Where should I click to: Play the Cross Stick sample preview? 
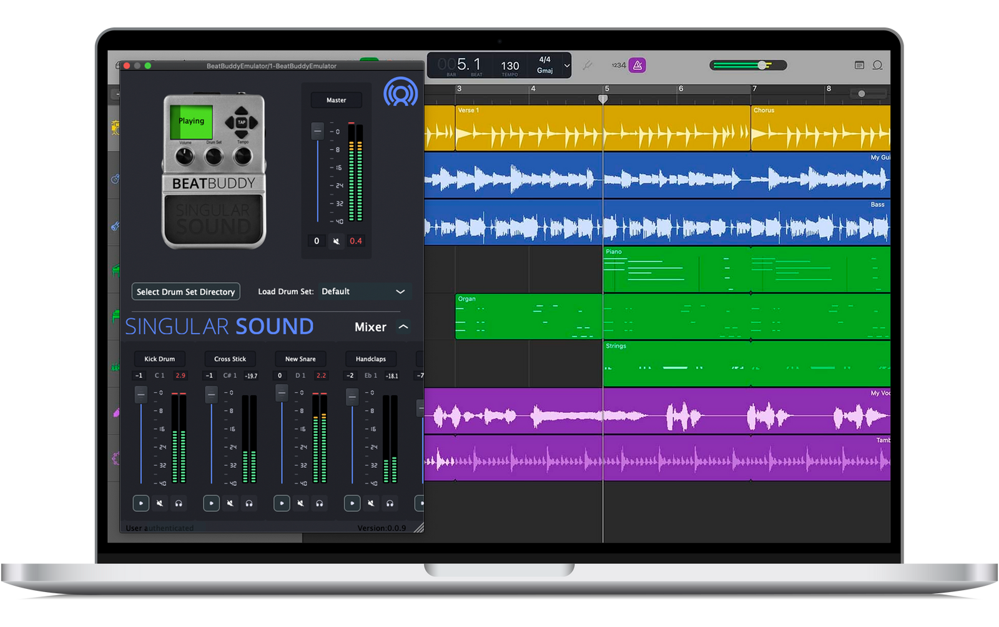pos(211,503)
